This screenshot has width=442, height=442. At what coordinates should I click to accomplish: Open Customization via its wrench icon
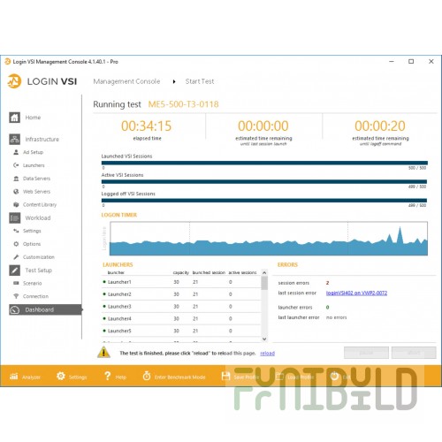pos(16,257)
